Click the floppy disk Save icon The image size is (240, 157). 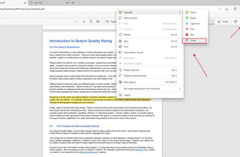pos(120,41)
